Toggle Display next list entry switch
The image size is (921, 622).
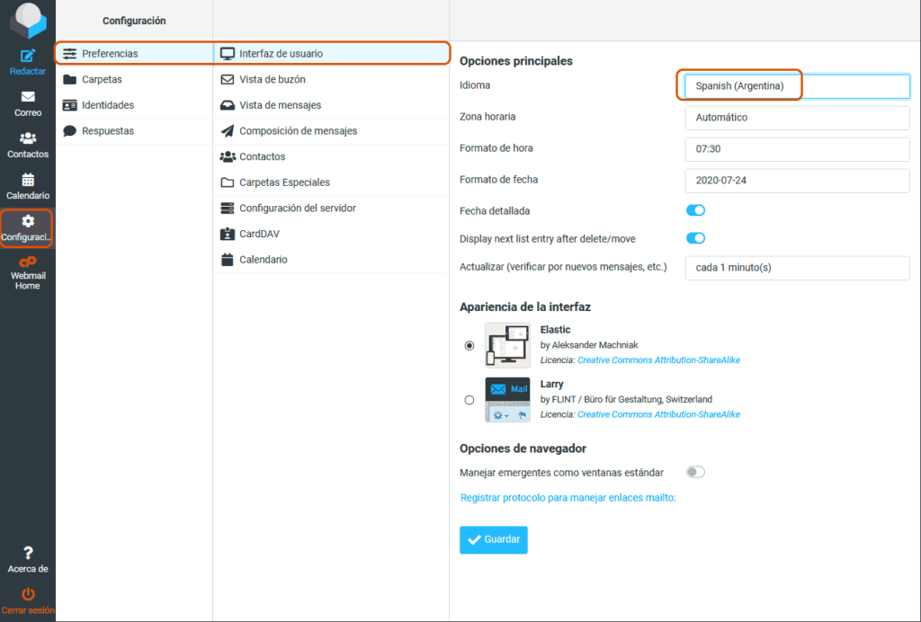(x=695, y=238)
